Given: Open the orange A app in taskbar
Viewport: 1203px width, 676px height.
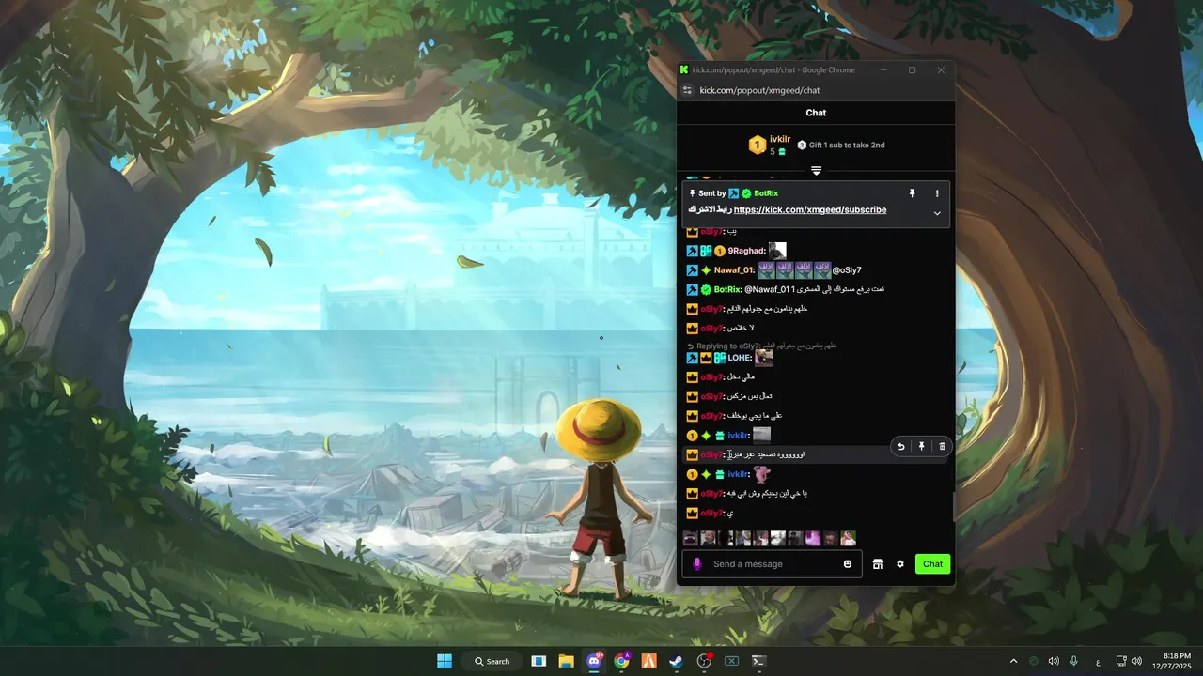Looking at the screenshot, I should (x=648, y=661).
